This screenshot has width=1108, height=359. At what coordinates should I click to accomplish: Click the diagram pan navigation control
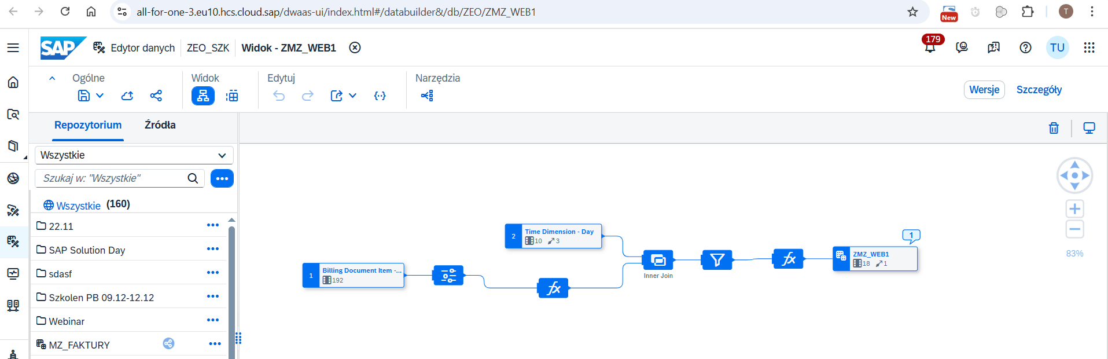point(1074,175)
